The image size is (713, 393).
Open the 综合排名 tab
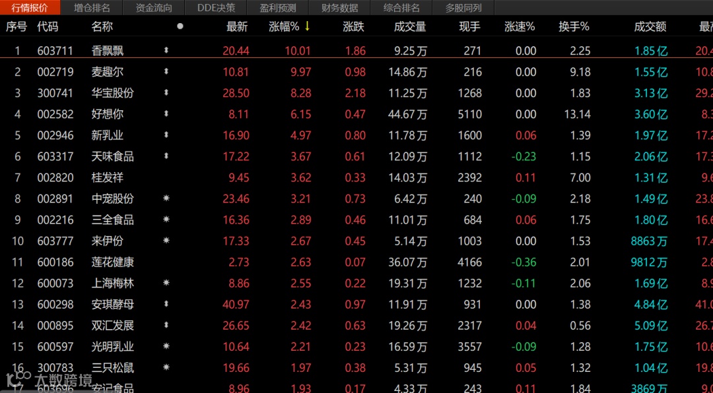click(401, 8)
